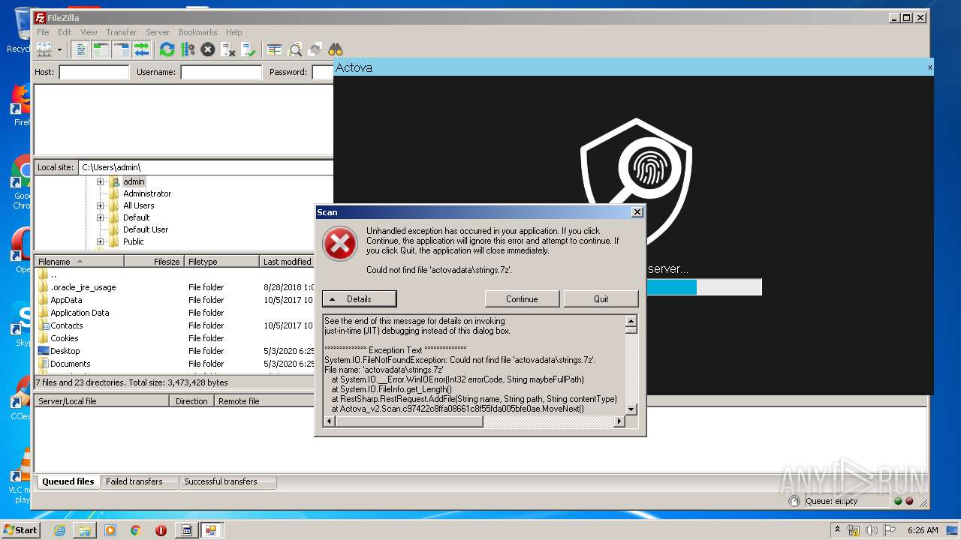The image size is (961, 540).
Task: Close the Scan error dialog
Action: (637, 212)
